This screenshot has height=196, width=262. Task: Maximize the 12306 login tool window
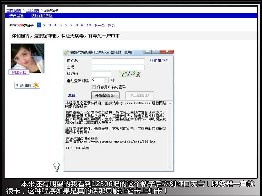click(x=156, y=51)
